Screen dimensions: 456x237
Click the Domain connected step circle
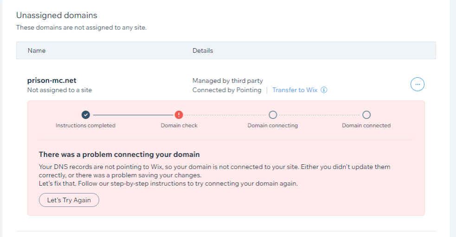[366, 115]
